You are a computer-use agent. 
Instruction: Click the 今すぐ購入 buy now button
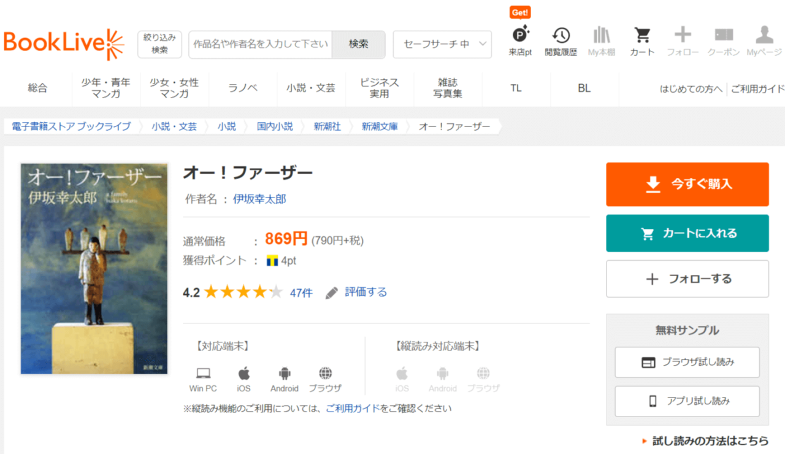[687, 184]
